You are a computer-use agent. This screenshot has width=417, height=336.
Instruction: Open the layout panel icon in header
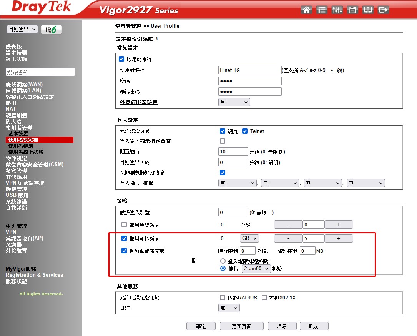point(322,10)
